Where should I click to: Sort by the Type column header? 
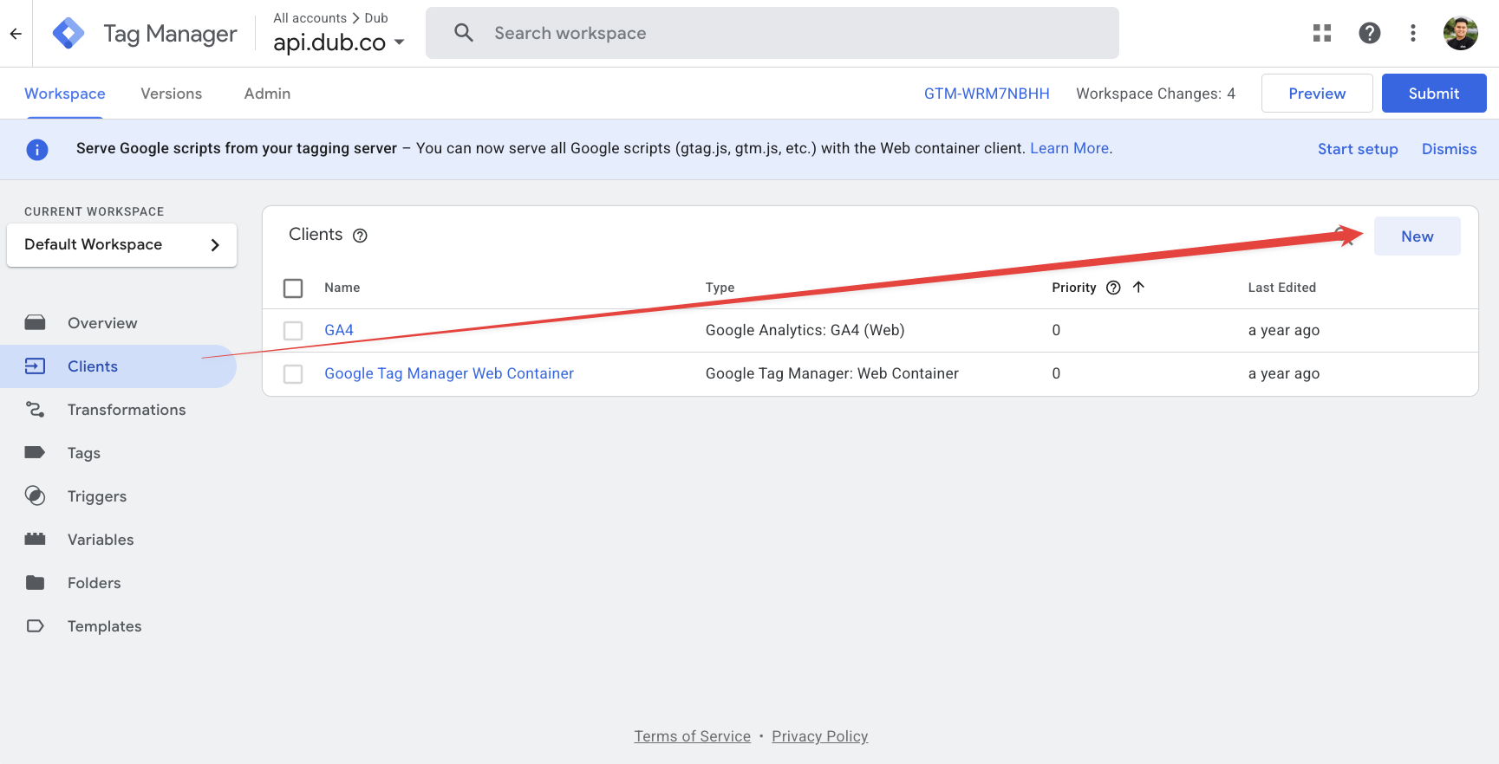(720, 288)
